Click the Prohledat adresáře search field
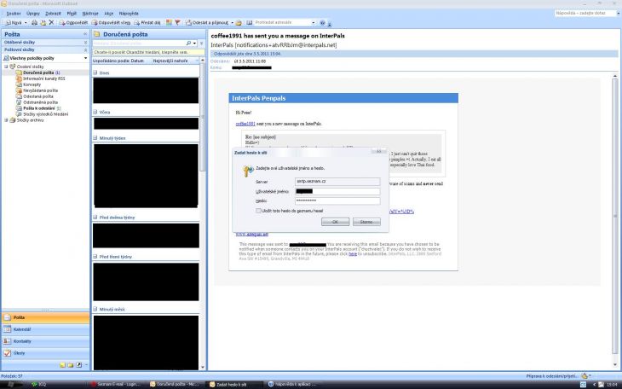This screenshot has height=389, width=622. 281,23
